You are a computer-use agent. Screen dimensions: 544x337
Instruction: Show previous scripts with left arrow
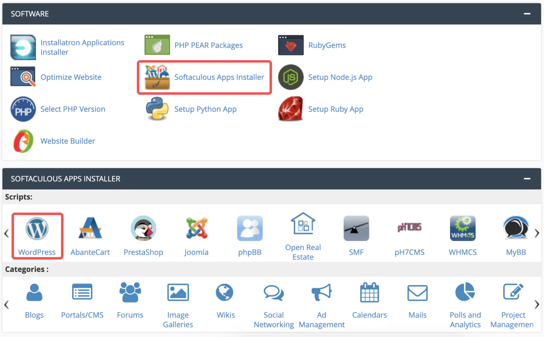tap(7, 234)
